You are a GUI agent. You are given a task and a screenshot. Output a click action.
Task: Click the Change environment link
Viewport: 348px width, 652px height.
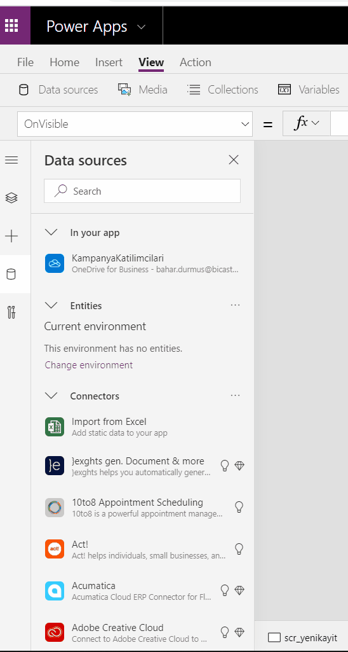[89, 365]
